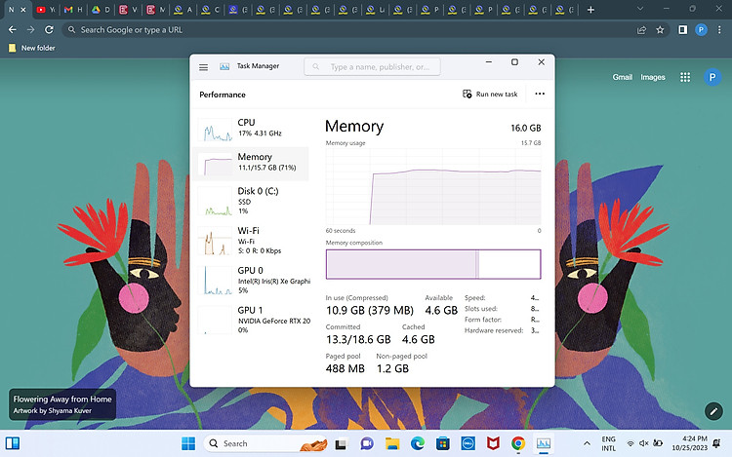Select Disk 0 (C:) performance item
The height and width of the screenshot is (457, 732).
tap(251, 201)
